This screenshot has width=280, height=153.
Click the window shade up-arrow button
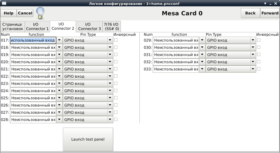coord(265,3)
